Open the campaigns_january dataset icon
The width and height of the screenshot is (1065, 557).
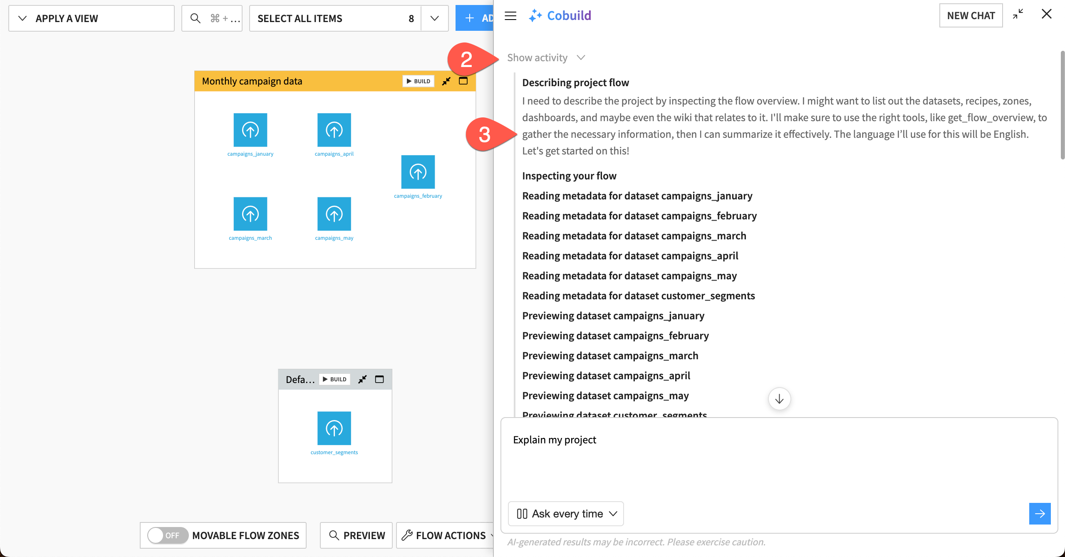click(250, 130)
